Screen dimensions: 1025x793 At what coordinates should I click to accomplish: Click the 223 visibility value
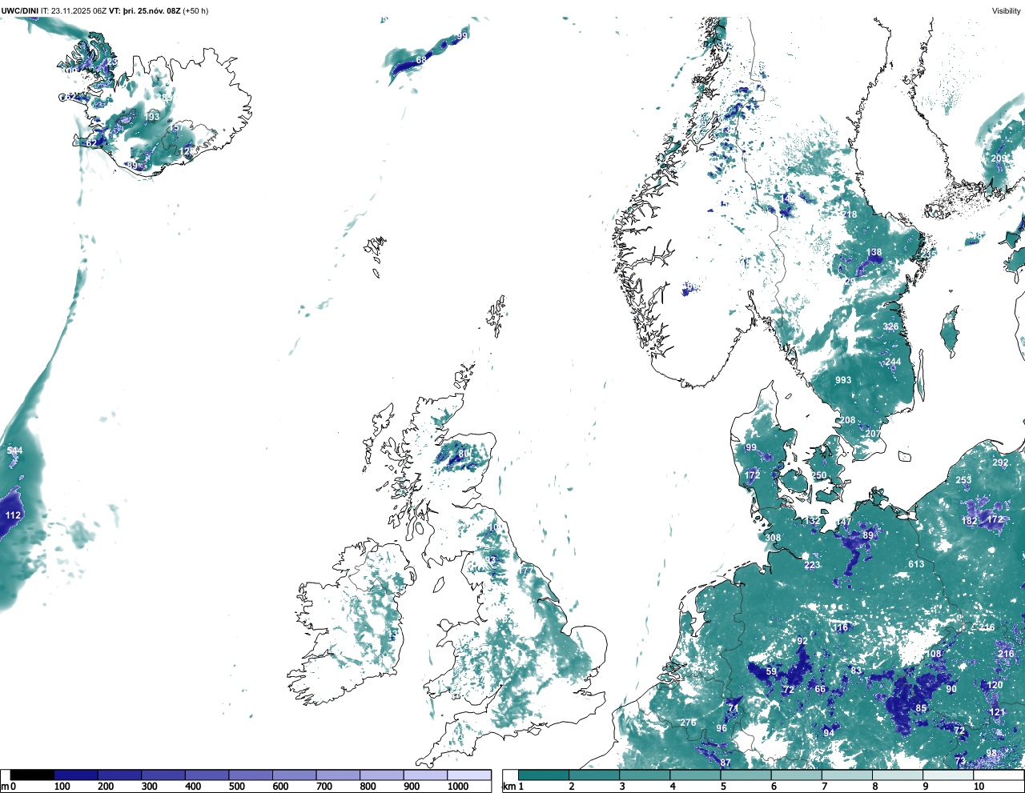(x=812, y=565)
